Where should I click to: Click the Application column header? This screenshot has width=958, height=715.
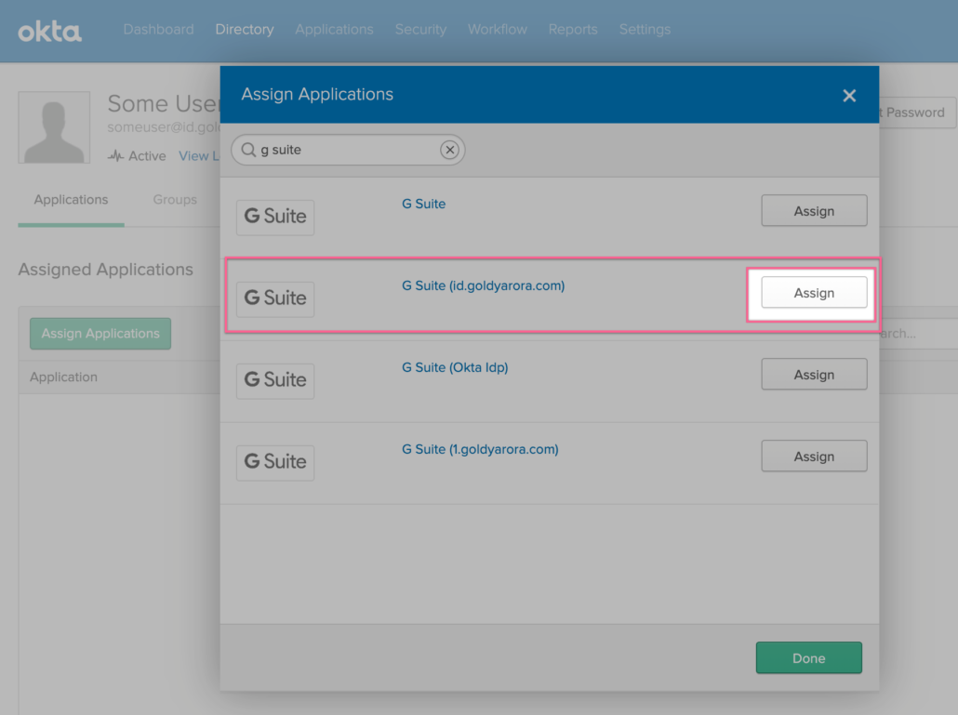click(63, 377)
